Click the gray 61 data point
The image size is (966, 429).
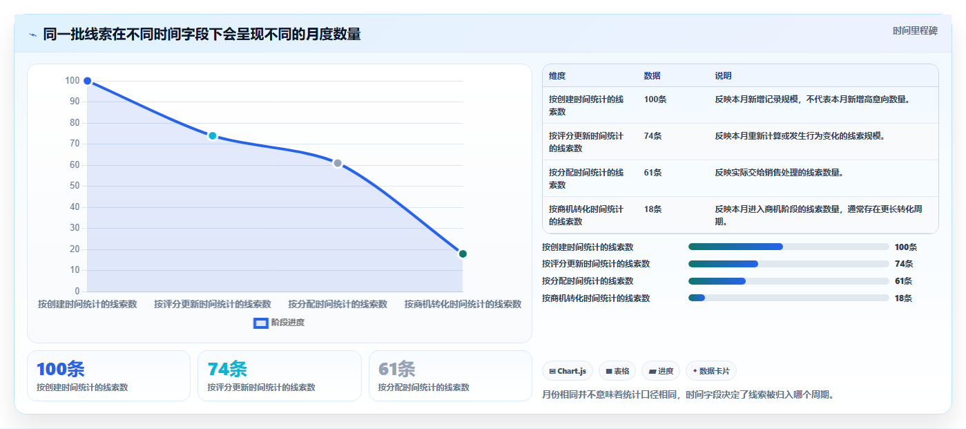(x=338, y=163)
